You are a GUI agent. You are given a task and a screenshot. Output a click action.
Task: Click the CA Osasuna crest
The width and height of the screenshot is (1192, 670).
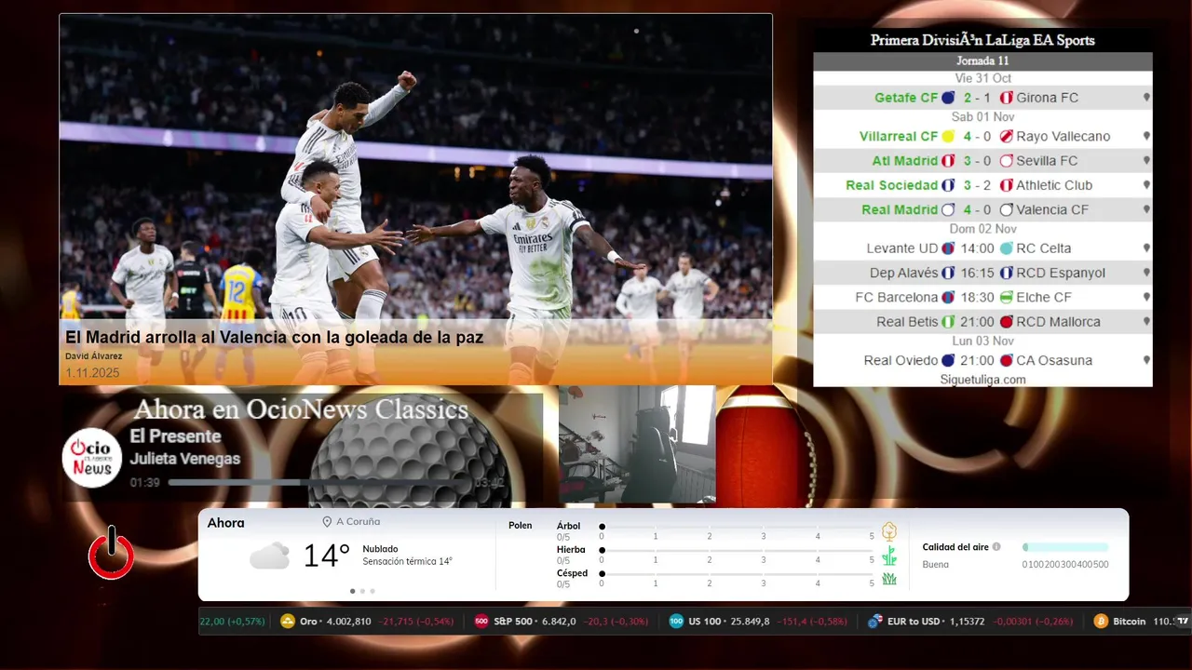pyautogui.click(x=1006, y=360)
